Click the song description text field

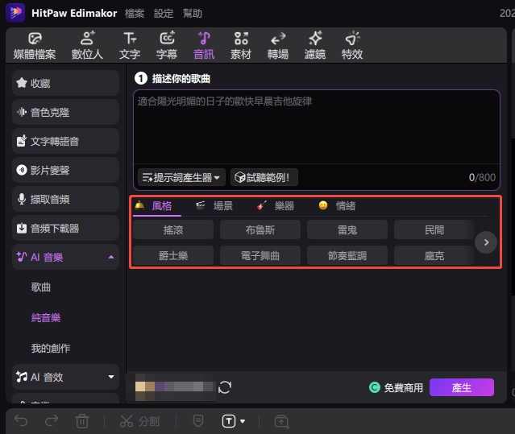click(317, 127)
